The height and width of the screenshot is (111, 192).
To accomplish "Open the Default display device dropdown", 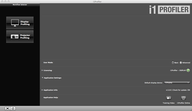I will 177,83.
